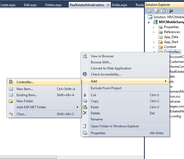Click the Solution node icon
This screenshot has width=184, height=159.
[150, 17]
